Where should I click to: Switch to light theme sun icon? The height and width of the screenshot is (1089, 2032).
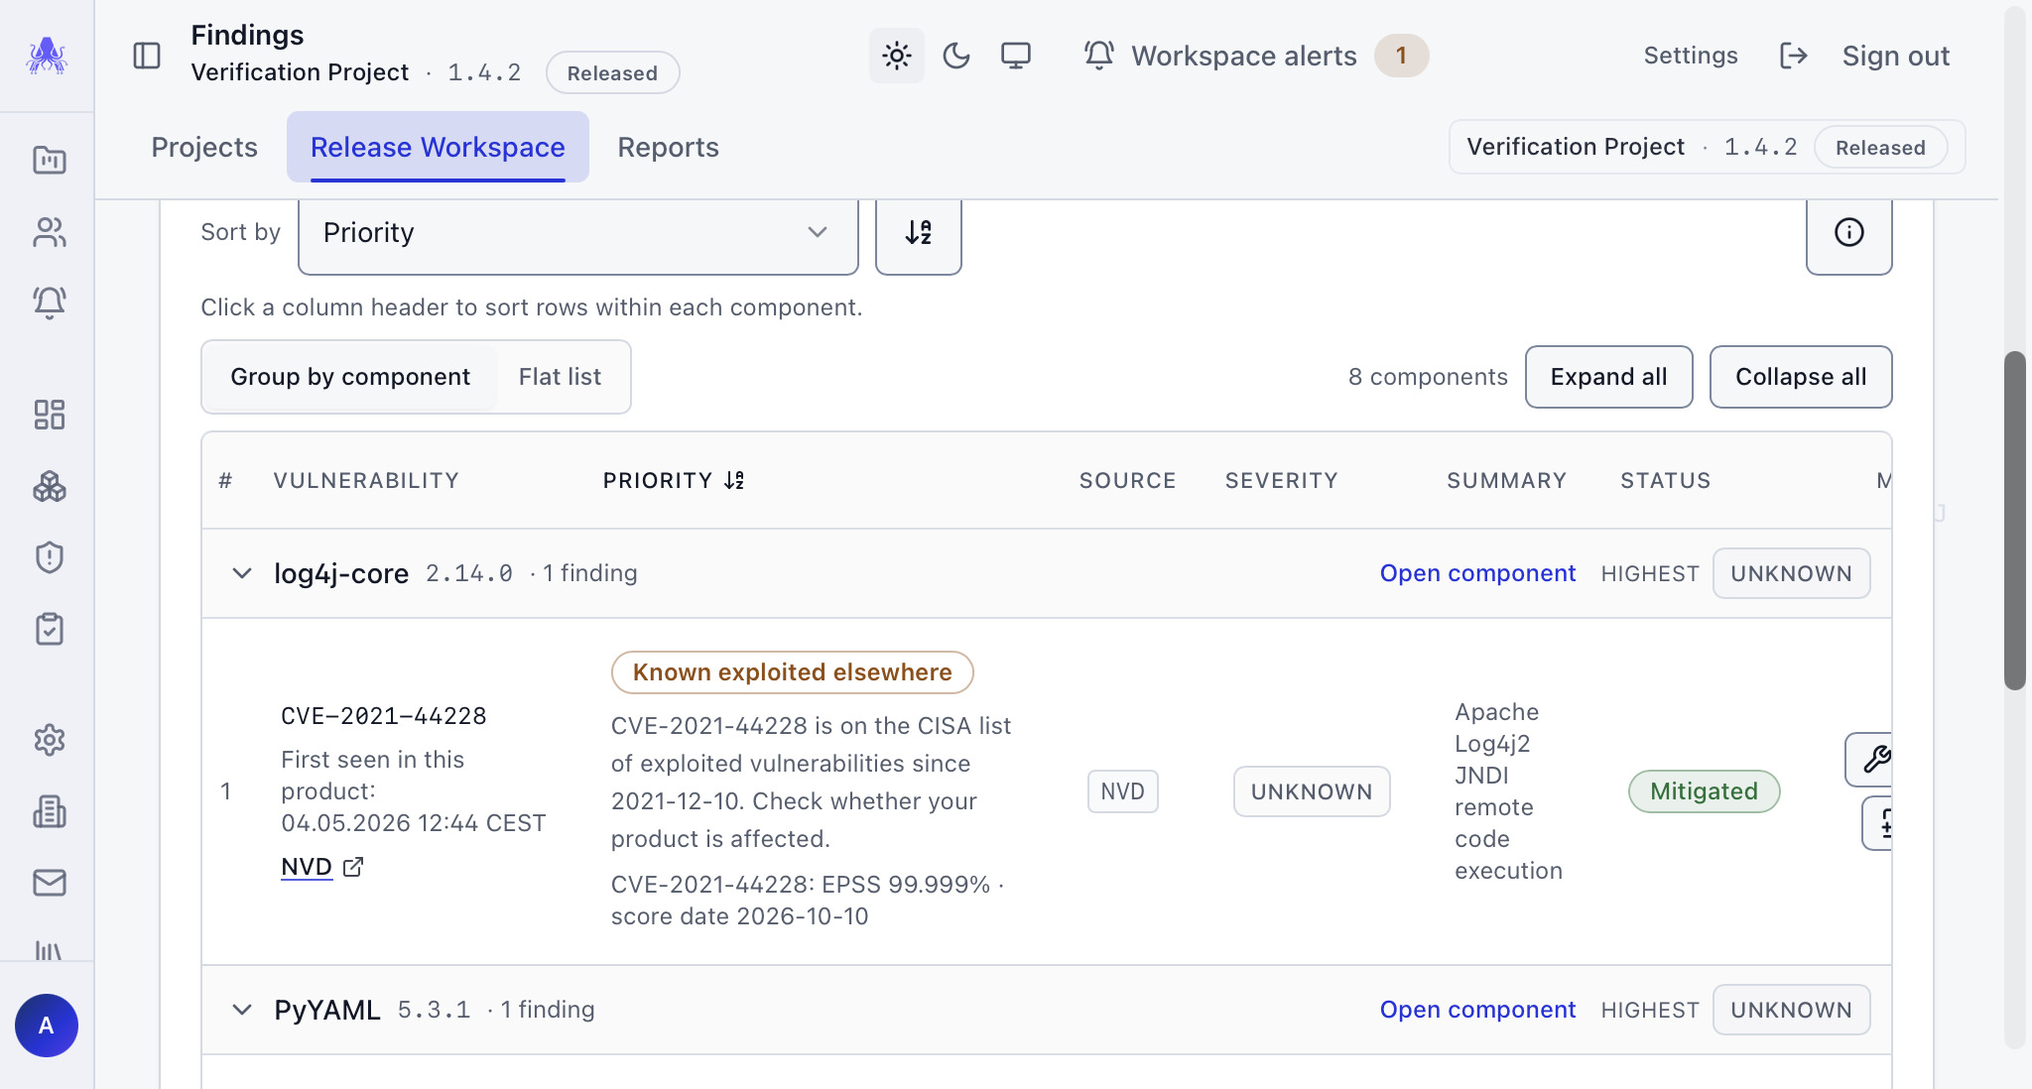coord(897,56)
